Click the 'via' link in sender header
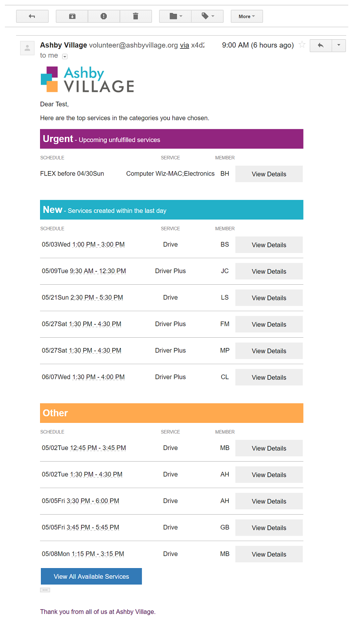The image size is (356, 626). 184,45
